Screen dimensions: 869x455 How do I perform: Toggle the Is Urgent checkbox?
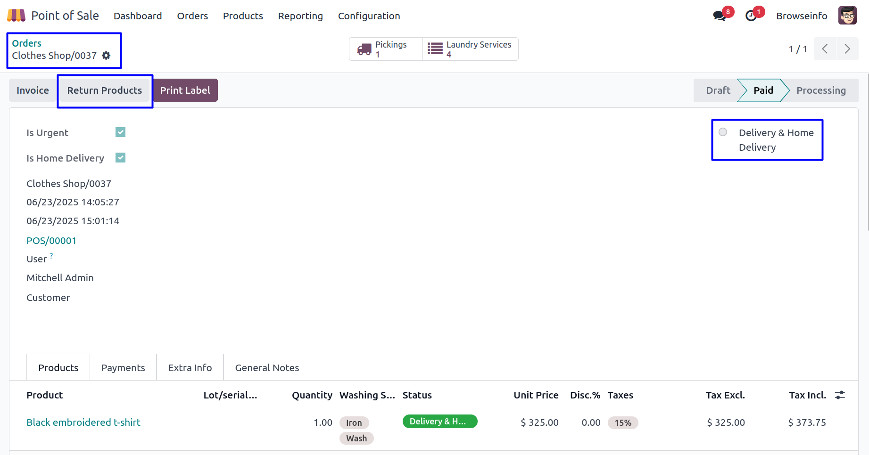[x=121, y=132]
